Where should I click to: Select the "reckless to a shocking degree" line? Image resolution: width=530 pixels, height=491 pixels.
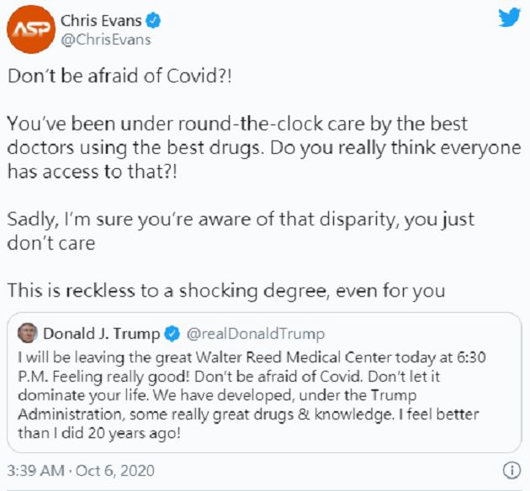pos(226,291)
